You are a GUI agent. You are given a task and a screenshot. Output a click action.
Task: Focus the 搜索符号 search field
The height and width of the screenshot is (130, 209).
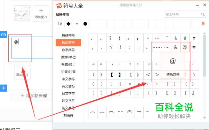coord(185,14)
